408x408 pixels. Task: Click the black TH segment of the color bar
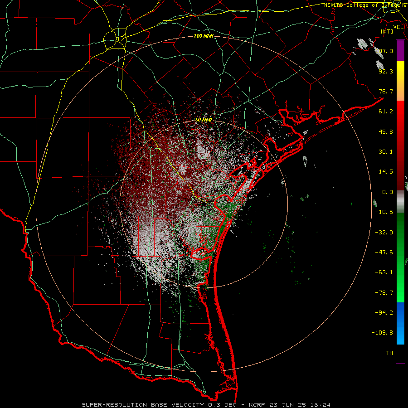tap(400, 353)
